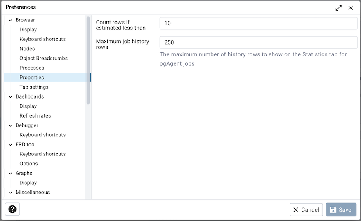The height and width of the screenshot is (221, 361).
Task: Click the preferences tree vertical scrollbar
Action: 88,60
